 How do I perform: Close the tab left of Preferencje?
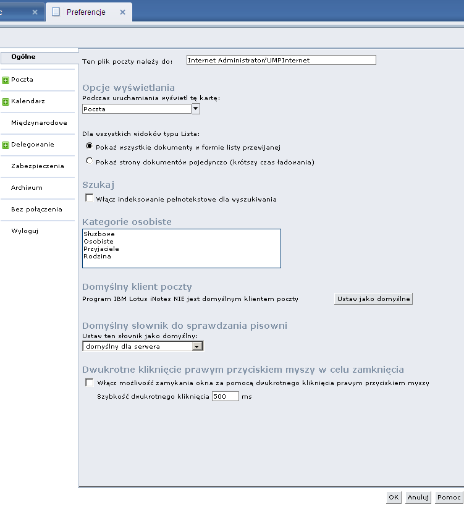pyautogui.click(x=35, y=12)
